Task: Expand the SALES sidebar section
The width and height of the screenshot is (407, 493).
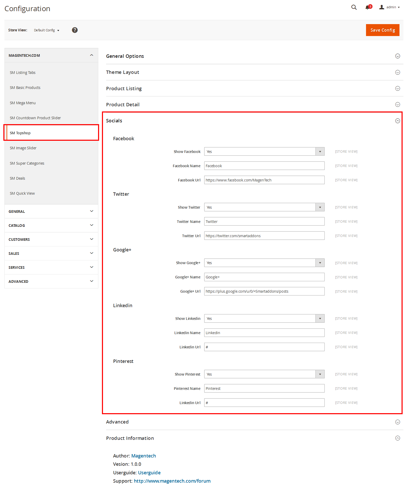Action: (x=51, y=253)
